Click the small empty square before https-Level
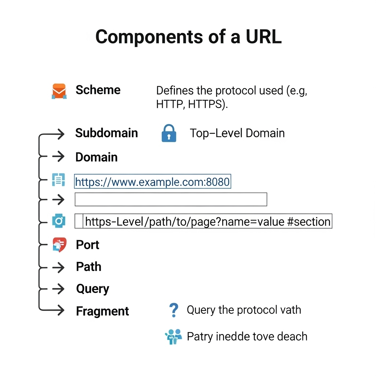 pyautogui.click(x=79, y=221)
